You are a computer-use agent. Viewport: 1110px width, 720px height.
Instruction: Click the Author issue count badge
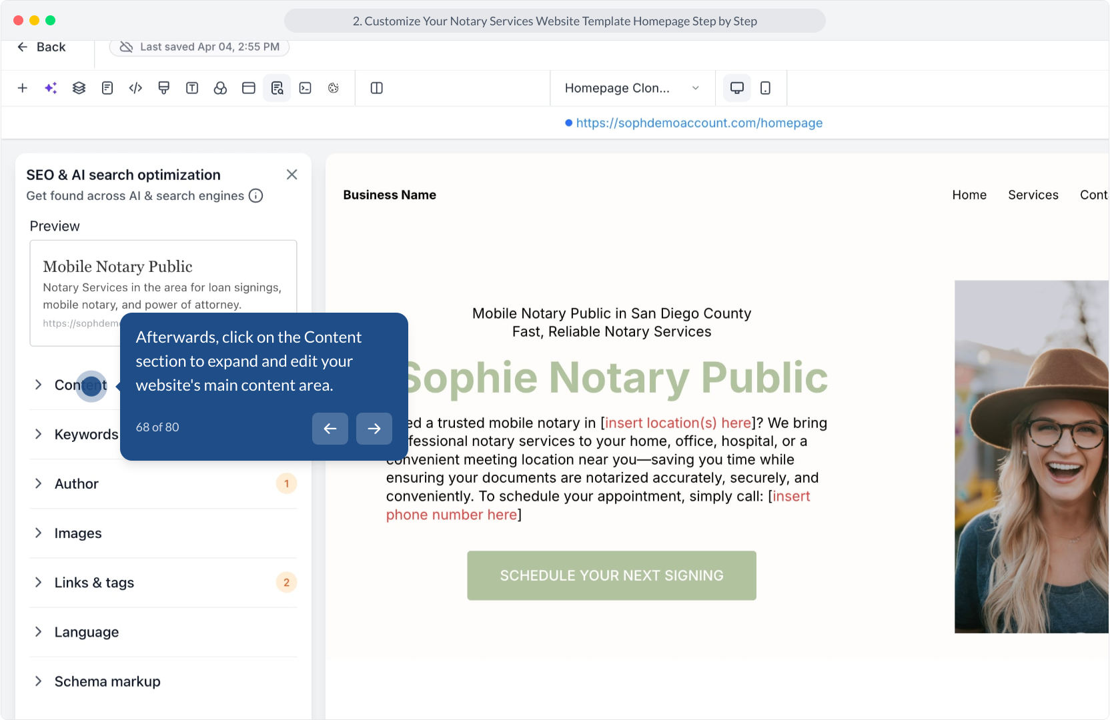tap(287, 484)
